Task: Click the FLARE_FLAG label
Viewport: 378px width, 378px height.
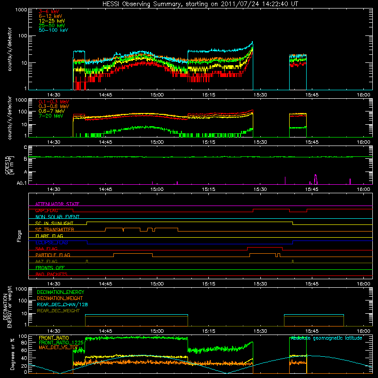Action: pos(49,236)
